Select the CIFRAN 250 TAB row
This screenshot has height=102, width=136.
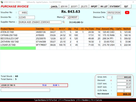(x=66, y=35)
